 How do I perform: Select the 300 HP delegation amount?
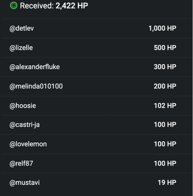pos(165,67)
